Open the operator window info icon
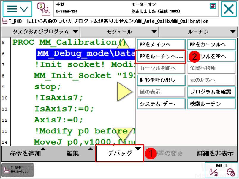 tap(44, 9)
